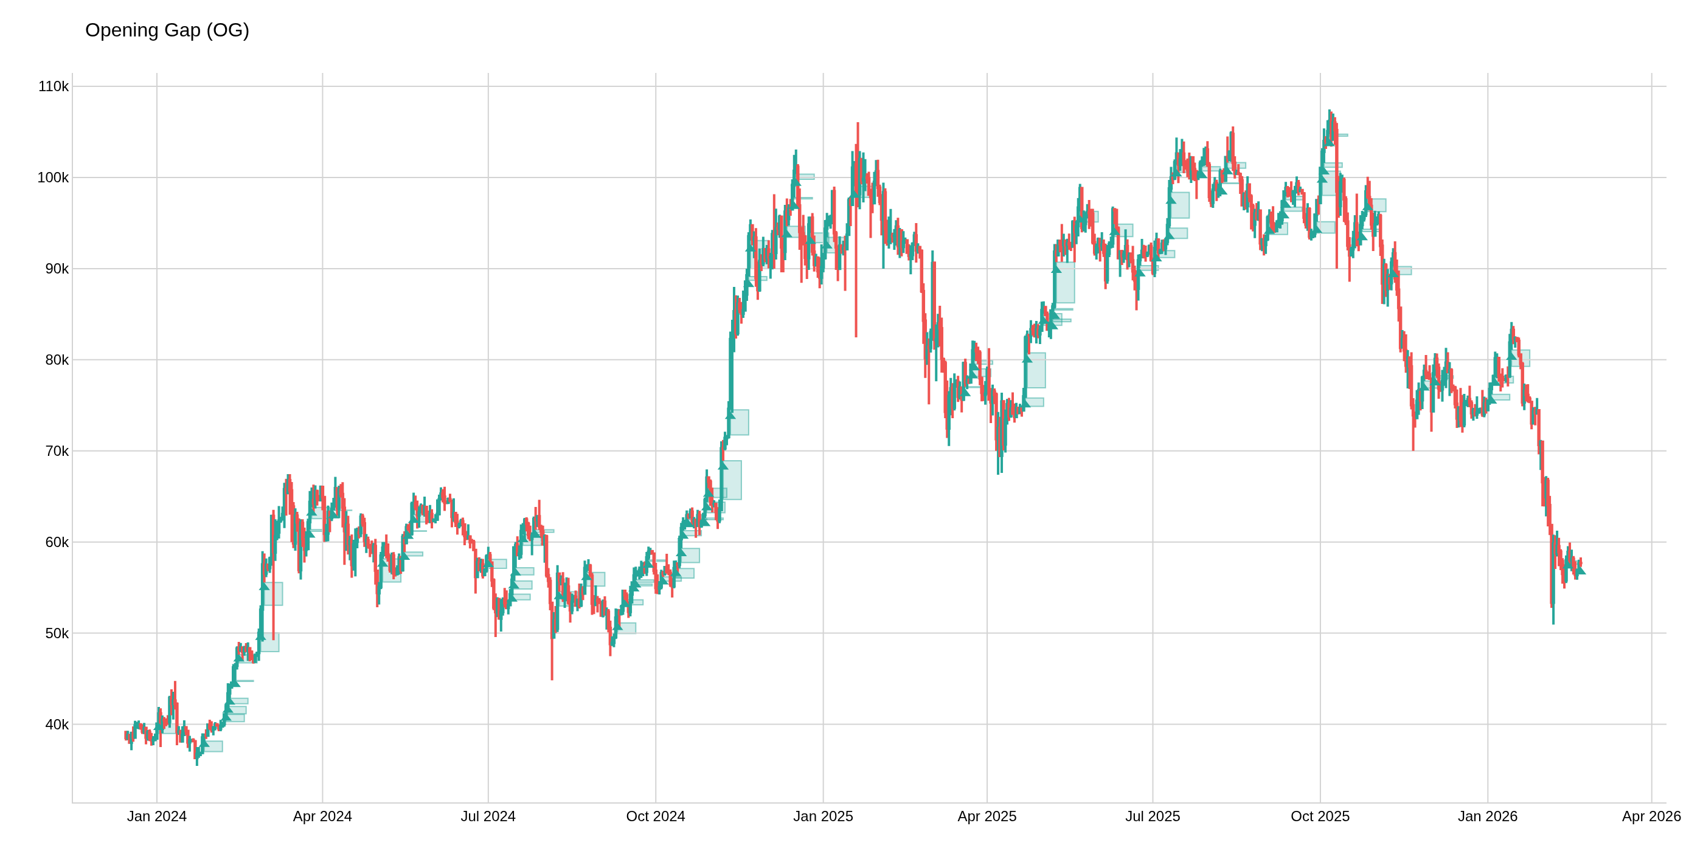Select the 40k price axis label
The height and width of the screenshot is (851, 1703).
tap(56, 725)
